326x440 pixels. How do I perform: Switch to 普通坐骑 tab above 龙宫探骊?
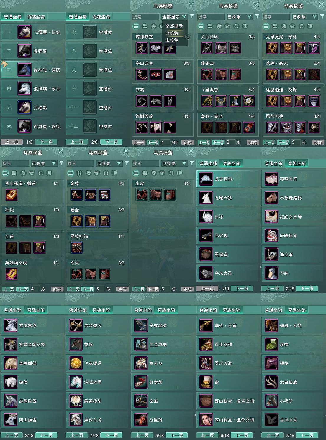pos(208,163)
